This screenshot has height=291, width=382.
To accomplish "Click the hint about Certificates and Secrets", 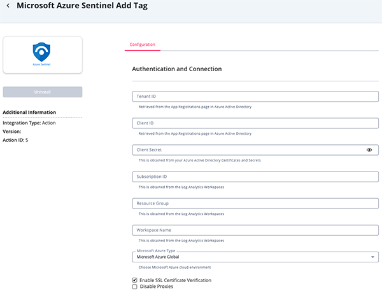I will click(199, 161).
